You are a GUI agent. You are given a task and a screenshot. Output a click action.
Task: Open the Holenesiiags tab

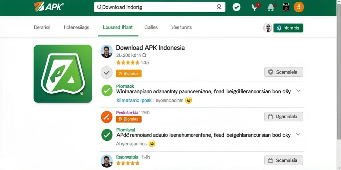click(x=76, y=27)
